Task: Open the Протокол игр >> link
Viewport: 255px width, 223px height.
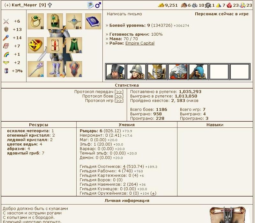Action: 119,101
